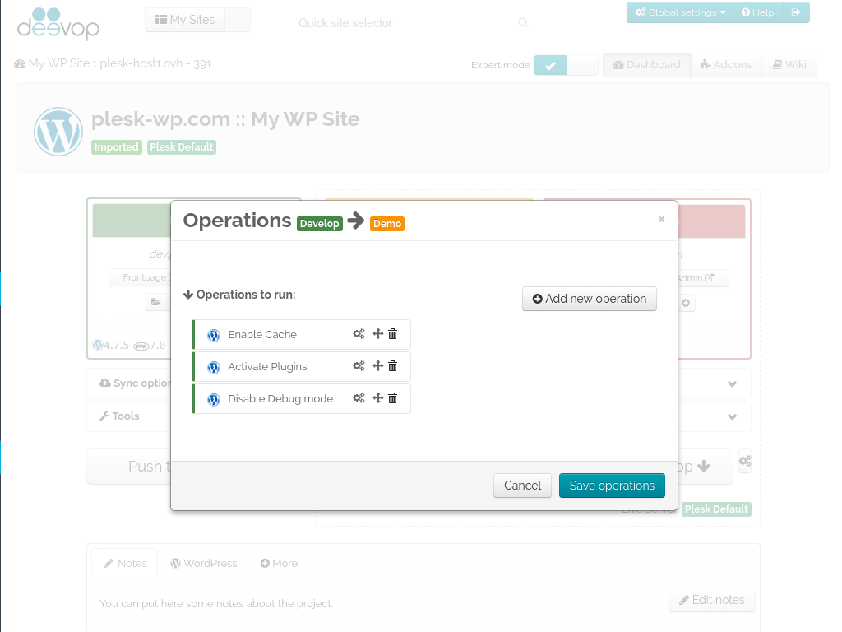The image size is (842, 632).
Task: Open the My Sites menu
Action: [185, 20]
